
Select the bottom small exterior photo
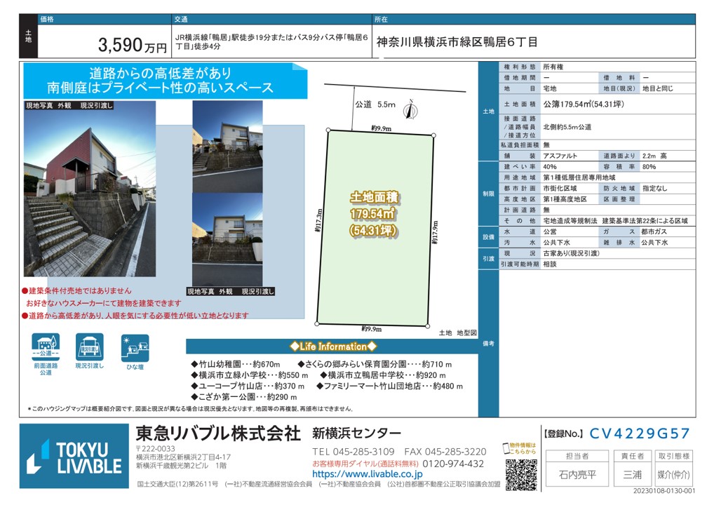coord(227,238)
